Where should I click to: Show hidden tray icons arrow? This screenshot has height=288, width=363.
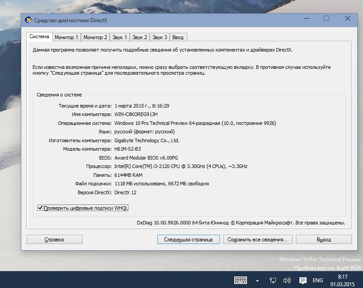[257, 280]
